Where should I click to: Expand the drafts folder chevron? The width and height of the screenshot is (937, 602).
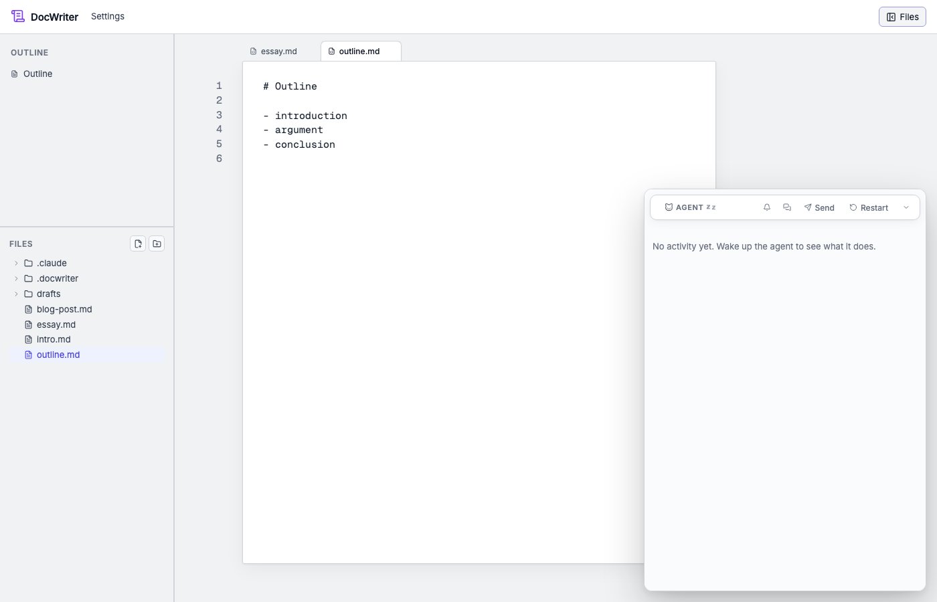[x=16, y=294]
